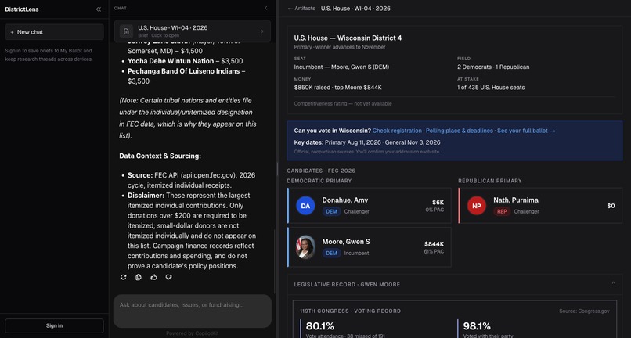Click Gwen Moore's photo thumbnail
This screenshot has width=631, height=338.
point(305,247)
